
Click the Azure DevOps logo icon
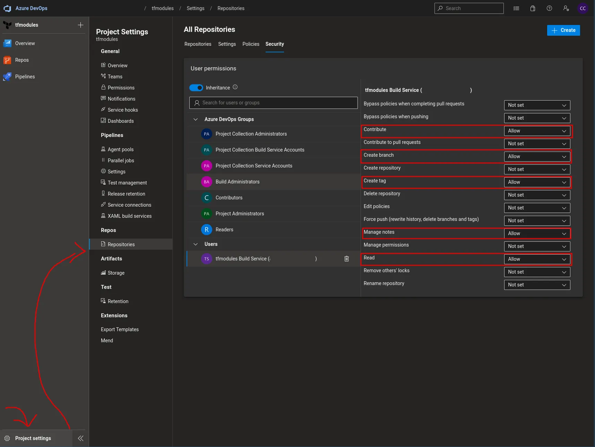point(7,8)
